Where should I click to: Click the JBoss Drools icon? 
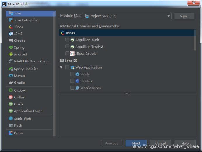click(x=72, y=54)
